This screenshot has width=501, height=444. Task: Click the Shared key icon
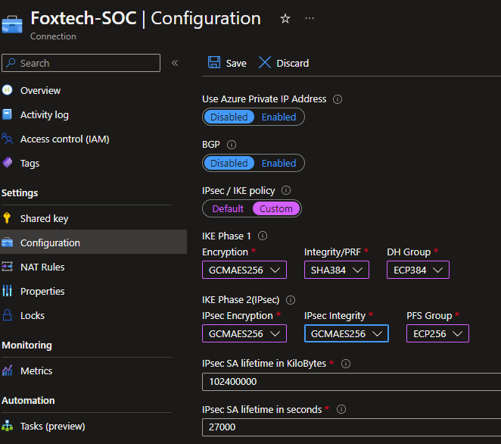(7, 218)
